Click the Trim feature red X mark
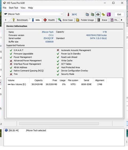This screenshot has height=150, width=128. click(11, 74)
